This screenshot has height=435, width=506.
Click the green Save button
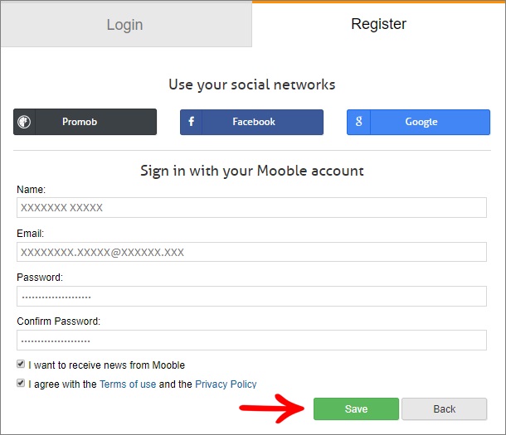[x=356, y=409]
